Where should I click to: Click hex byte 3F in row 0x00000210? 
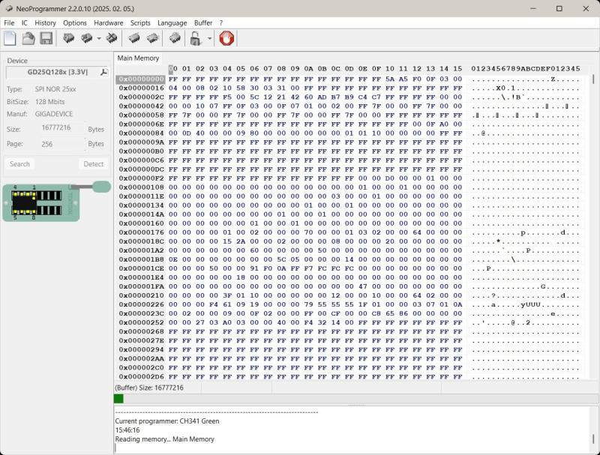[227, 295]
